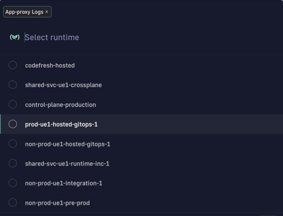Focus the Select runtime search field
This screenshot has height=216, width=283.
pyautogui.click(x=109, y=37)
